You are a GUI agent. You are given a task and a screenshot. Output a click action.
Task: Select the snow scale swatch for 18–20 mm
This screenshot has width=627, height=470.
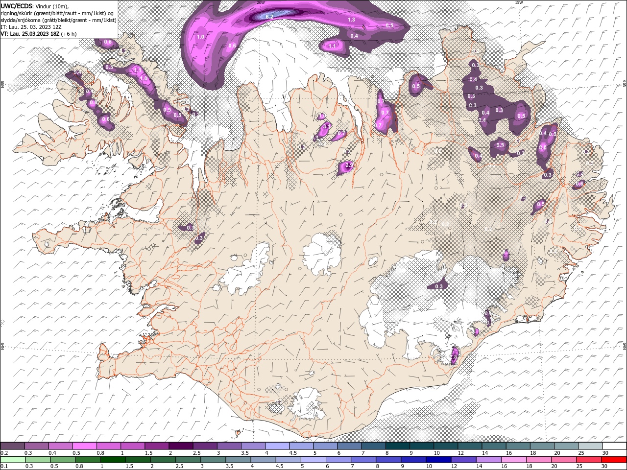tap(541, 446)
